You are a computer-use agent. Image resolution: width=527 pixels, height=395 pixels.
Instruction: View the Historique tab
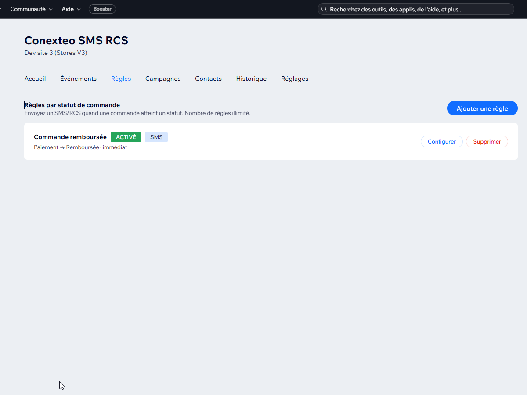251,79
